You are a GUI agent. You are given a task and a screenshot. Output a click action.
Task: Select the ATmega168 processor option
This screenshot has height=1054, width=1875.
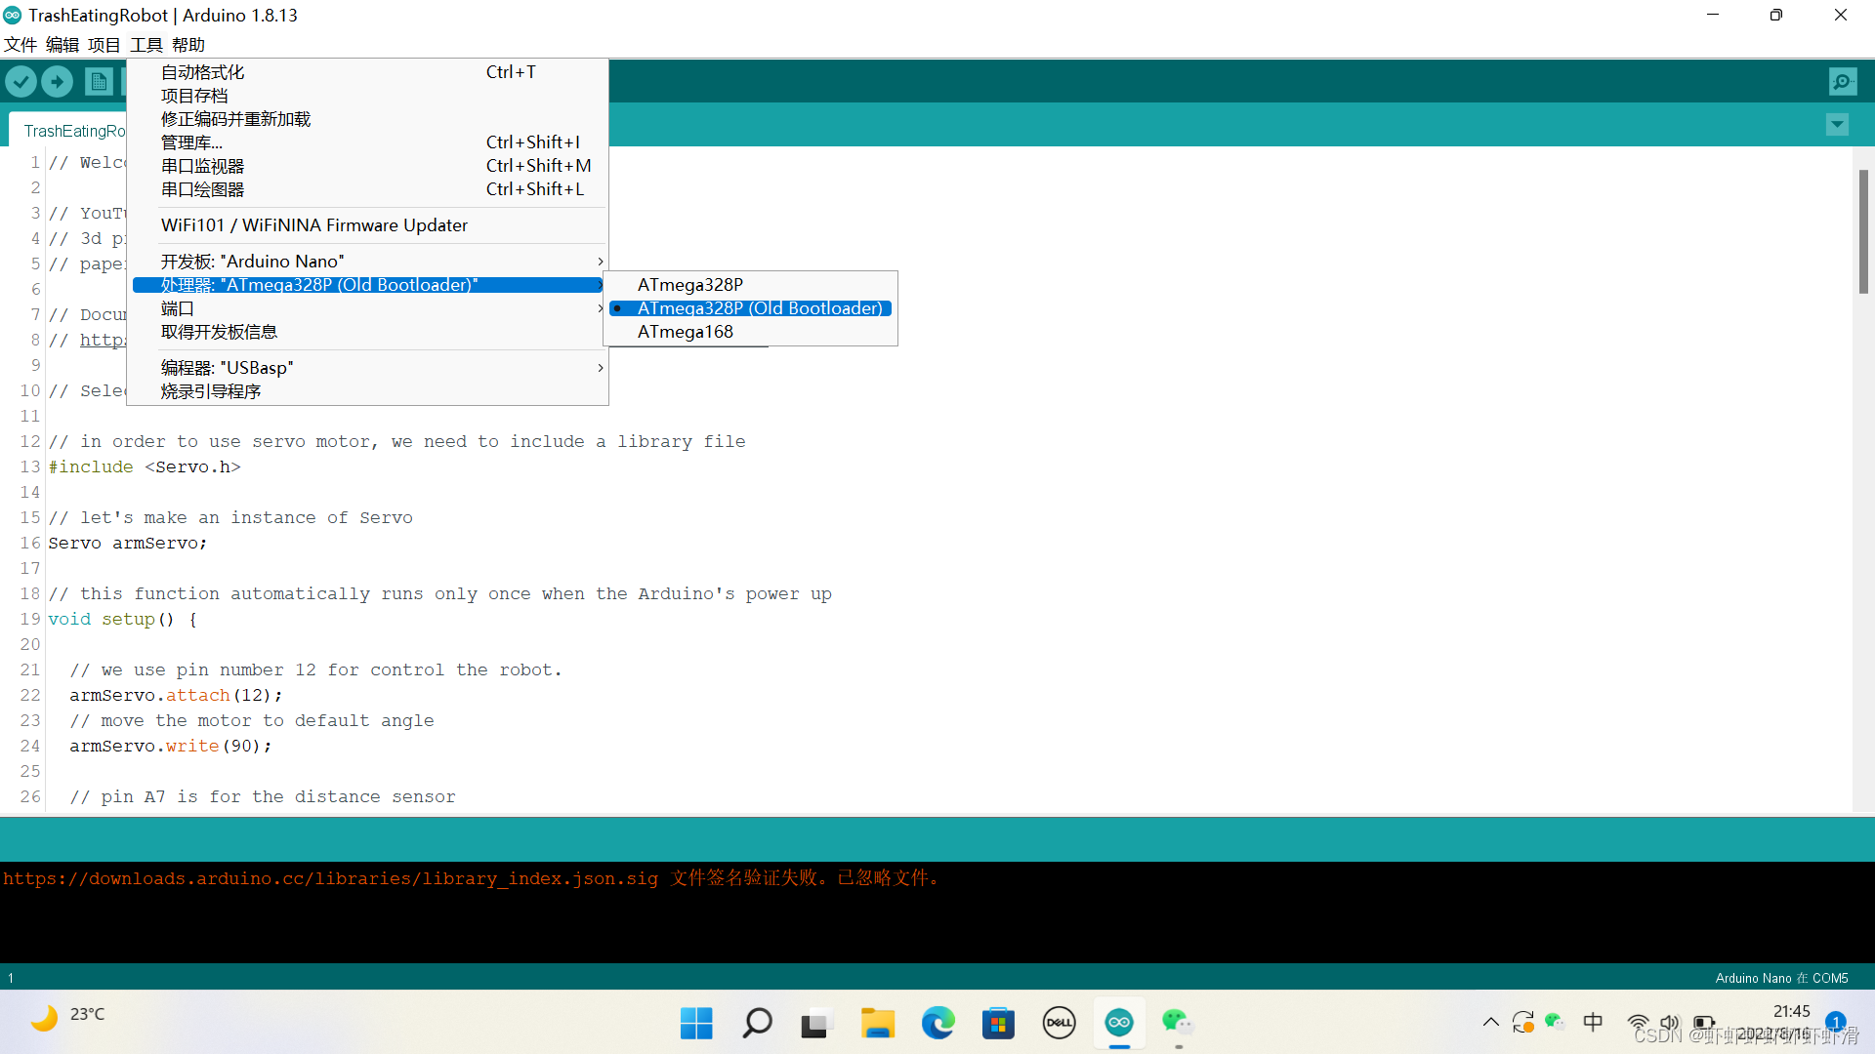coord(750,332)
